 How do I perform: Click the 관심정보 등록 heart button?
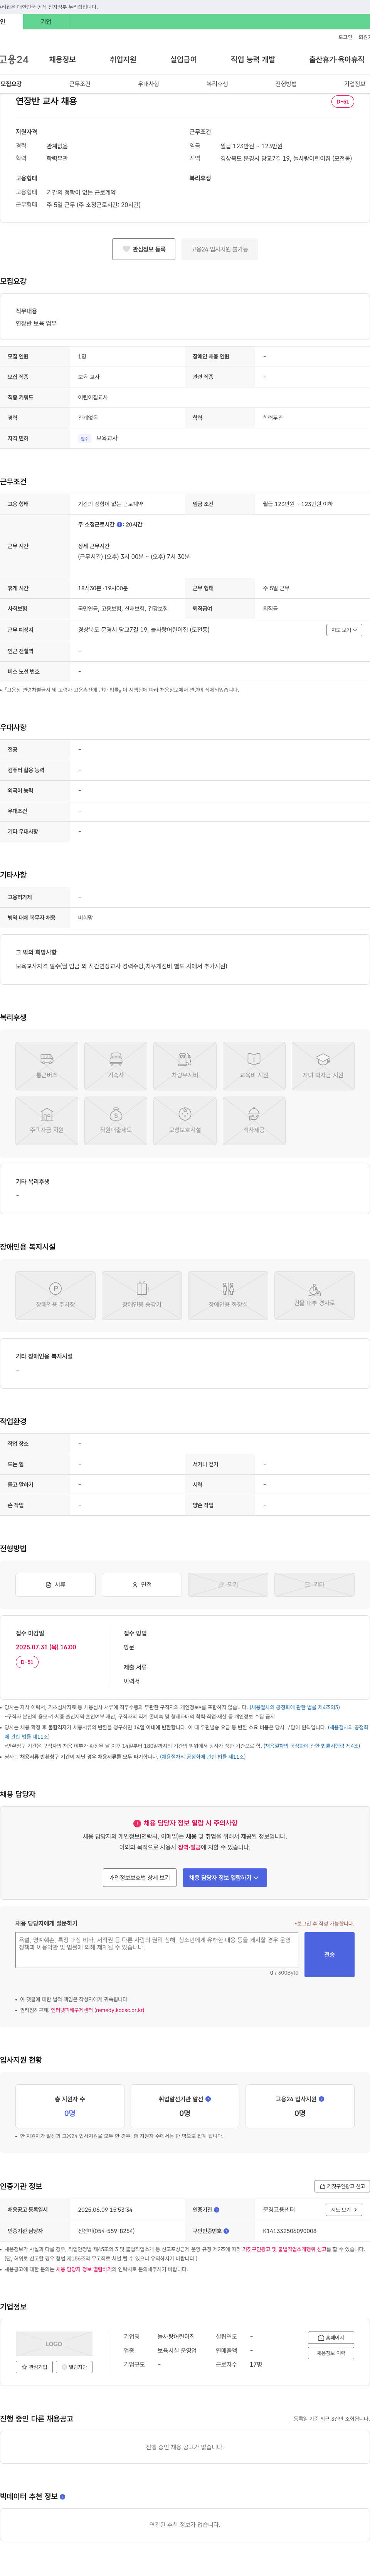tap(145, 249)
